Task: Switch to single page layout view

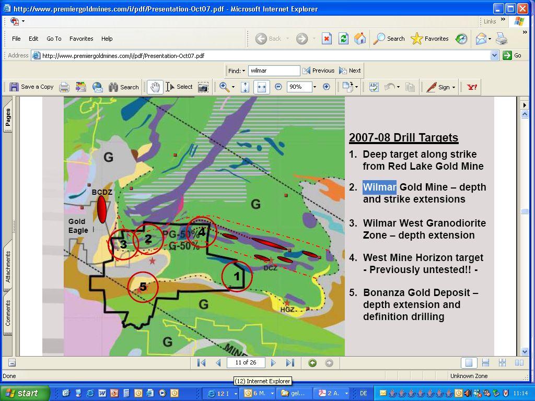Action: tap(469, 363)
